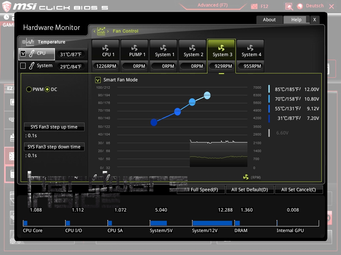
Task: Click the 1.072 CPU SA voltage value
Action: click(120, 210)
